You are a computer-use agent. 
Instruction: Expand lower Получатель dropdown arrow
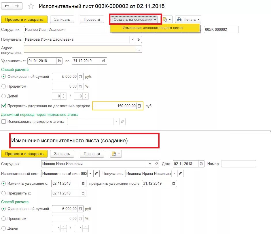(x=175, y=174)
